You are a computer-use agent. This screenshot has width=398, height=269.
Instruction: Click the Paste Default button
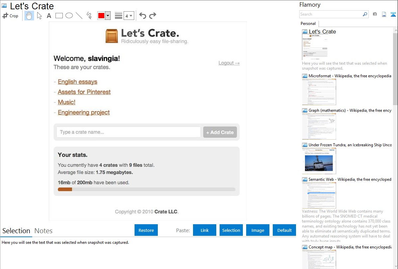[x=284, y=230]
